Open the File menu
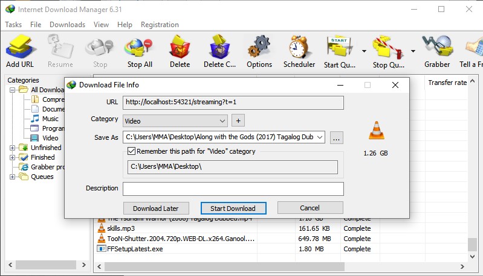 tap(36, 25)
